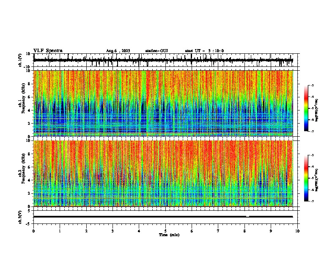Click the time axis tick label '2'
The height and width of the screenshot is (259, 335).
[x=86, y=231]
